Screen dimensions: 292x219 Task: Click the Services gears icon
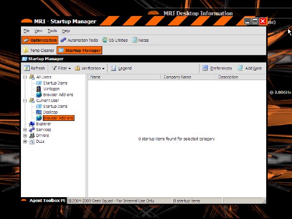point(32,130)
